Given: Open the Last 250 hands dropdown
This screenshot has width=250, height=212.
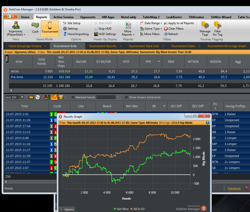Looking at the screenshot, I should pos(22,97).
